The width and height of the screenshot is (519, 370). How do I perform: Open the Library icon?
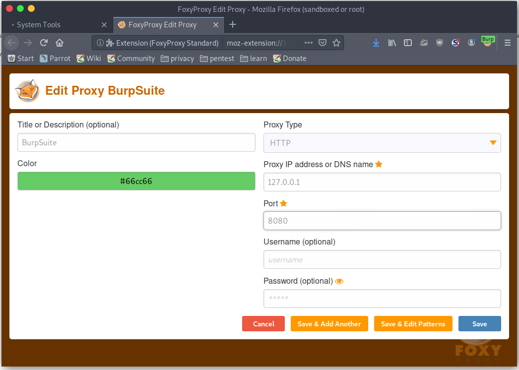coord(392,43)
